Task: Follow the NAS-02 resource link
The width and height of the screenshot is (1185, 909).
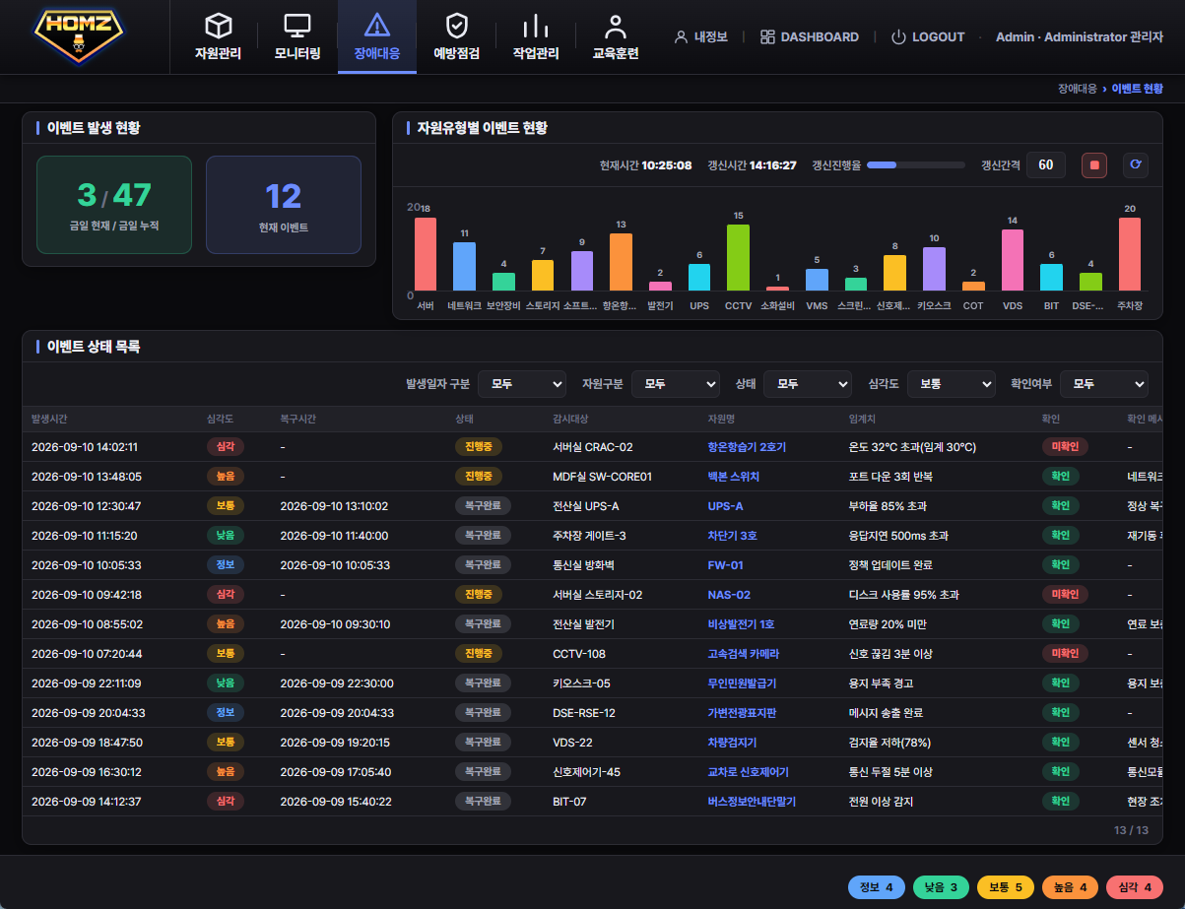Action: point(729,595)
